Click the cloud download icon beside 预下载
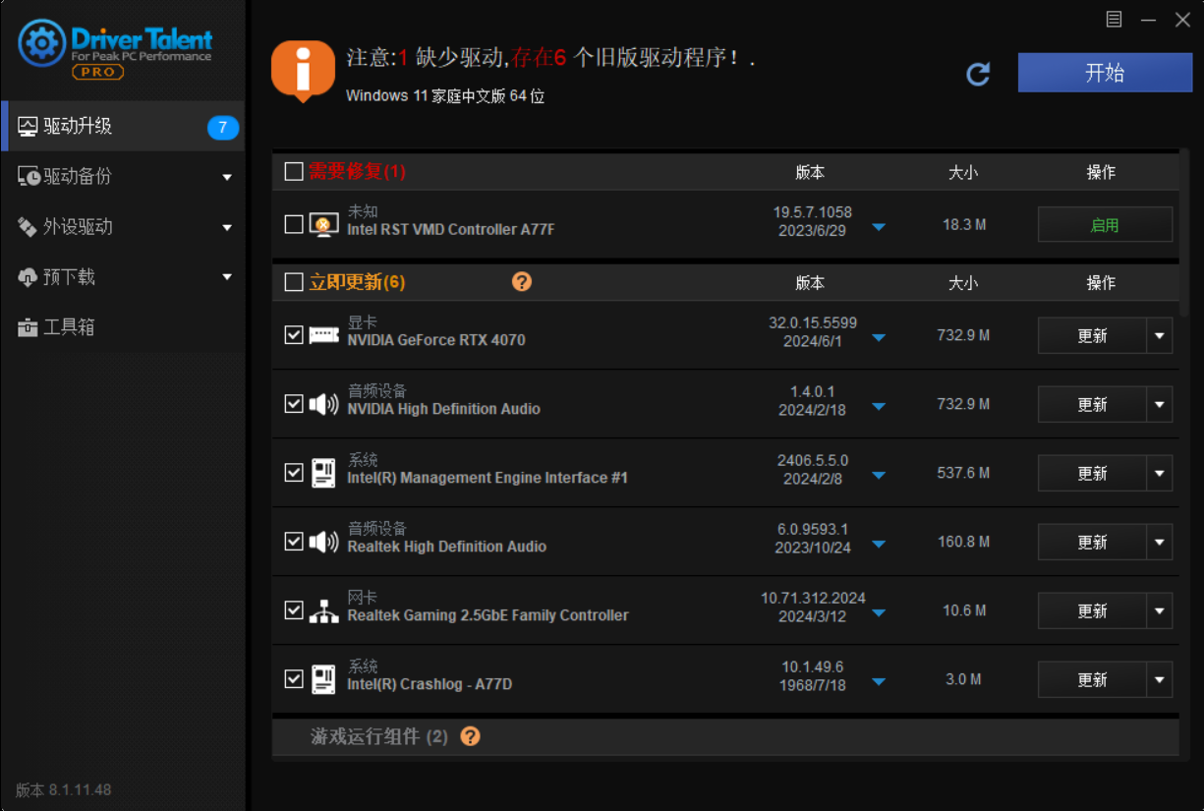Viewport: 1204px width, 811px height. point(28,278)
